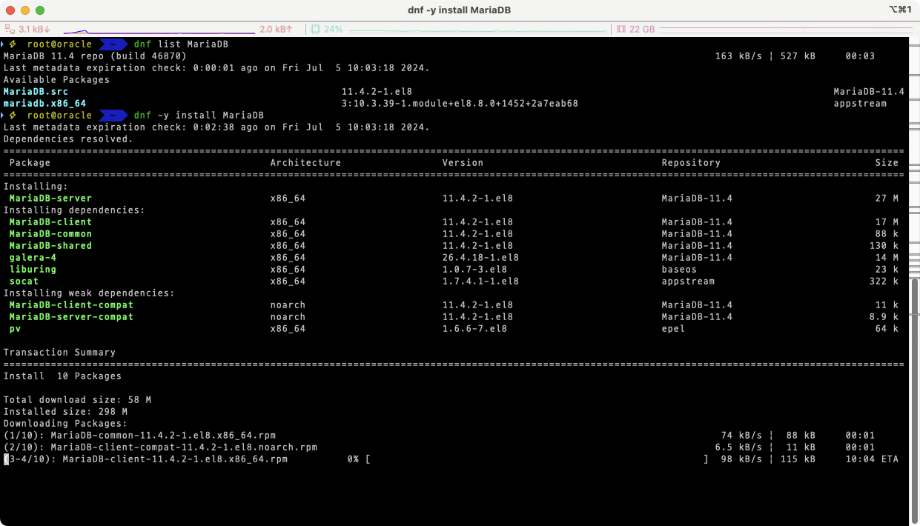
Task: Click 'MariaDB-shared' package name
Action: 50,246
